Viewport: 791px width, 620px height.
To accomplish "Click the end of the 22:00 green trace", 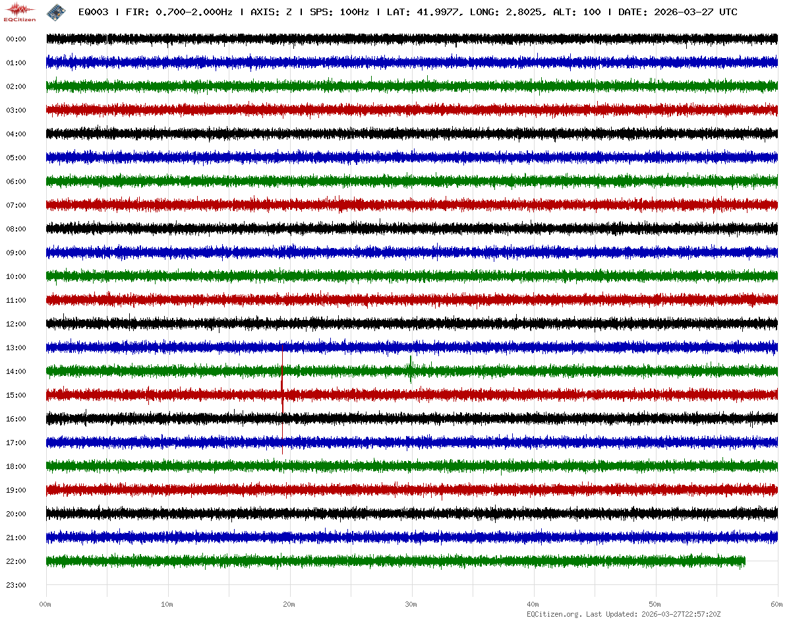I will pyautogui.click(x=744, y=561).
